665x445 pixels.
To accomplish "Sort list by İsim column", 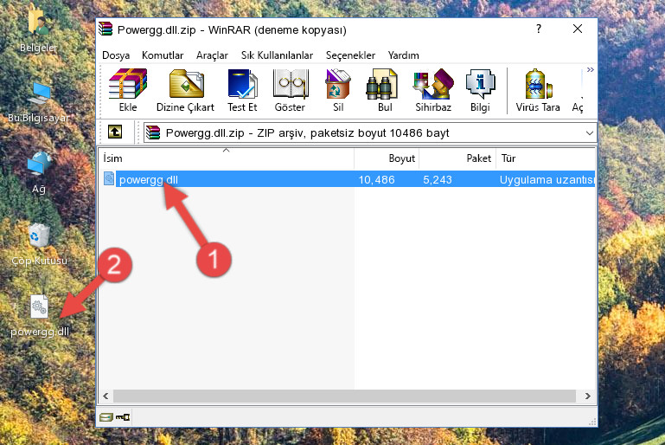I will (227, 158).
